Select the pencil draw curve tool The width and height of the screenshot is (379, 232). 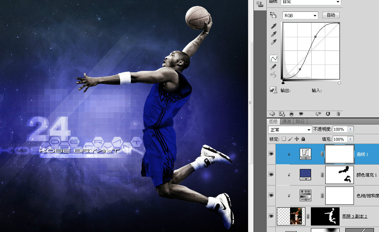tap(274, 67)
